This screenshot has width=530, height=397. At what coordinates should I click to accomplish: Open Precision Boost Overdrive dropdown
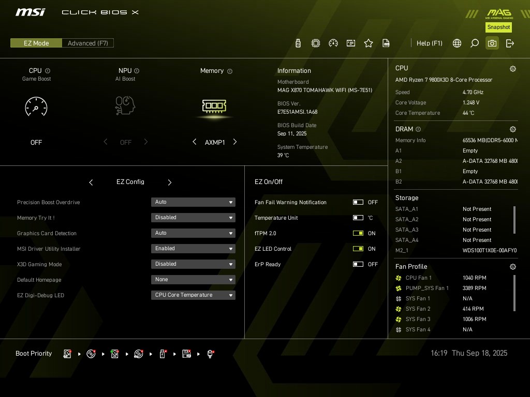(193, 202)
